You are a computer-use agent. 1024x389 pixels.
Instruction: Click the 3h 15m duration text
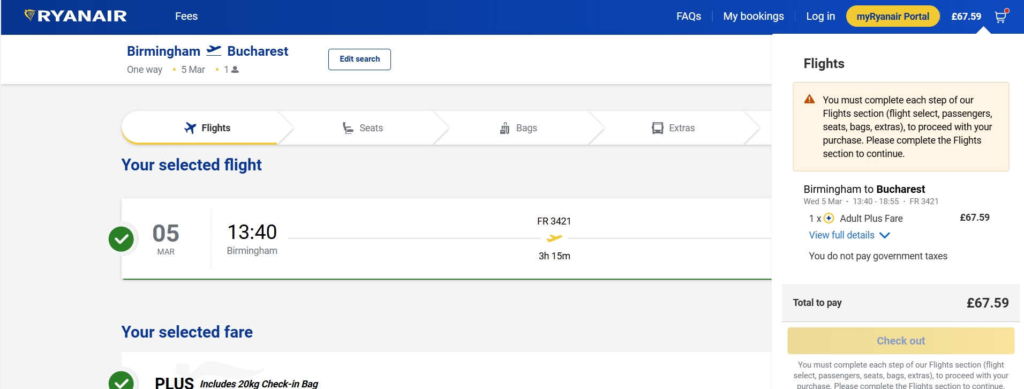pos(554,256)
